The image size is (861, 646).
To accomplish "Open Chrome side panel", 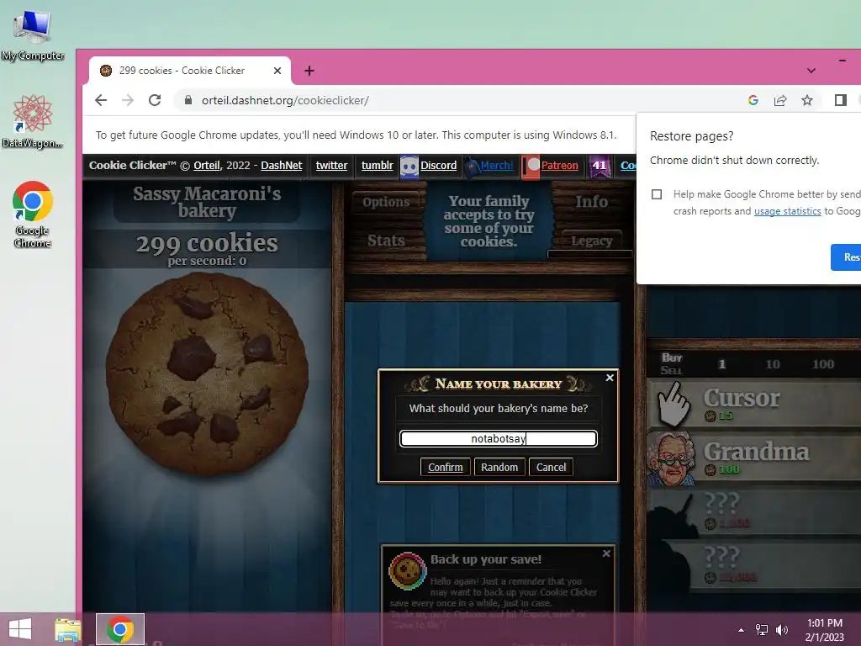I will (840, 100).
